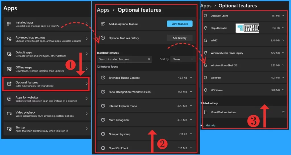Expand the WordPad entry chevron
This screenshot has width=291, height=155.
tap(283, 77)
